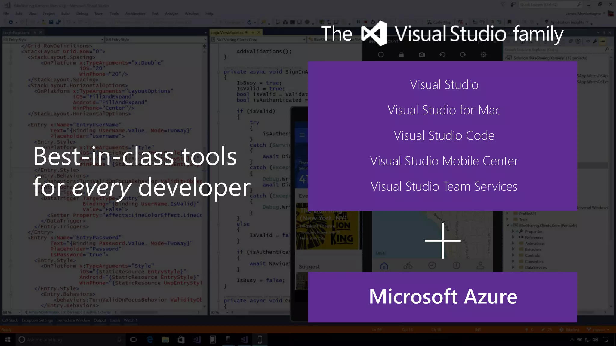Viewport: 616px width, 346px height.
Task: Click the master branch in the status bar
Action: pos(598,330)
